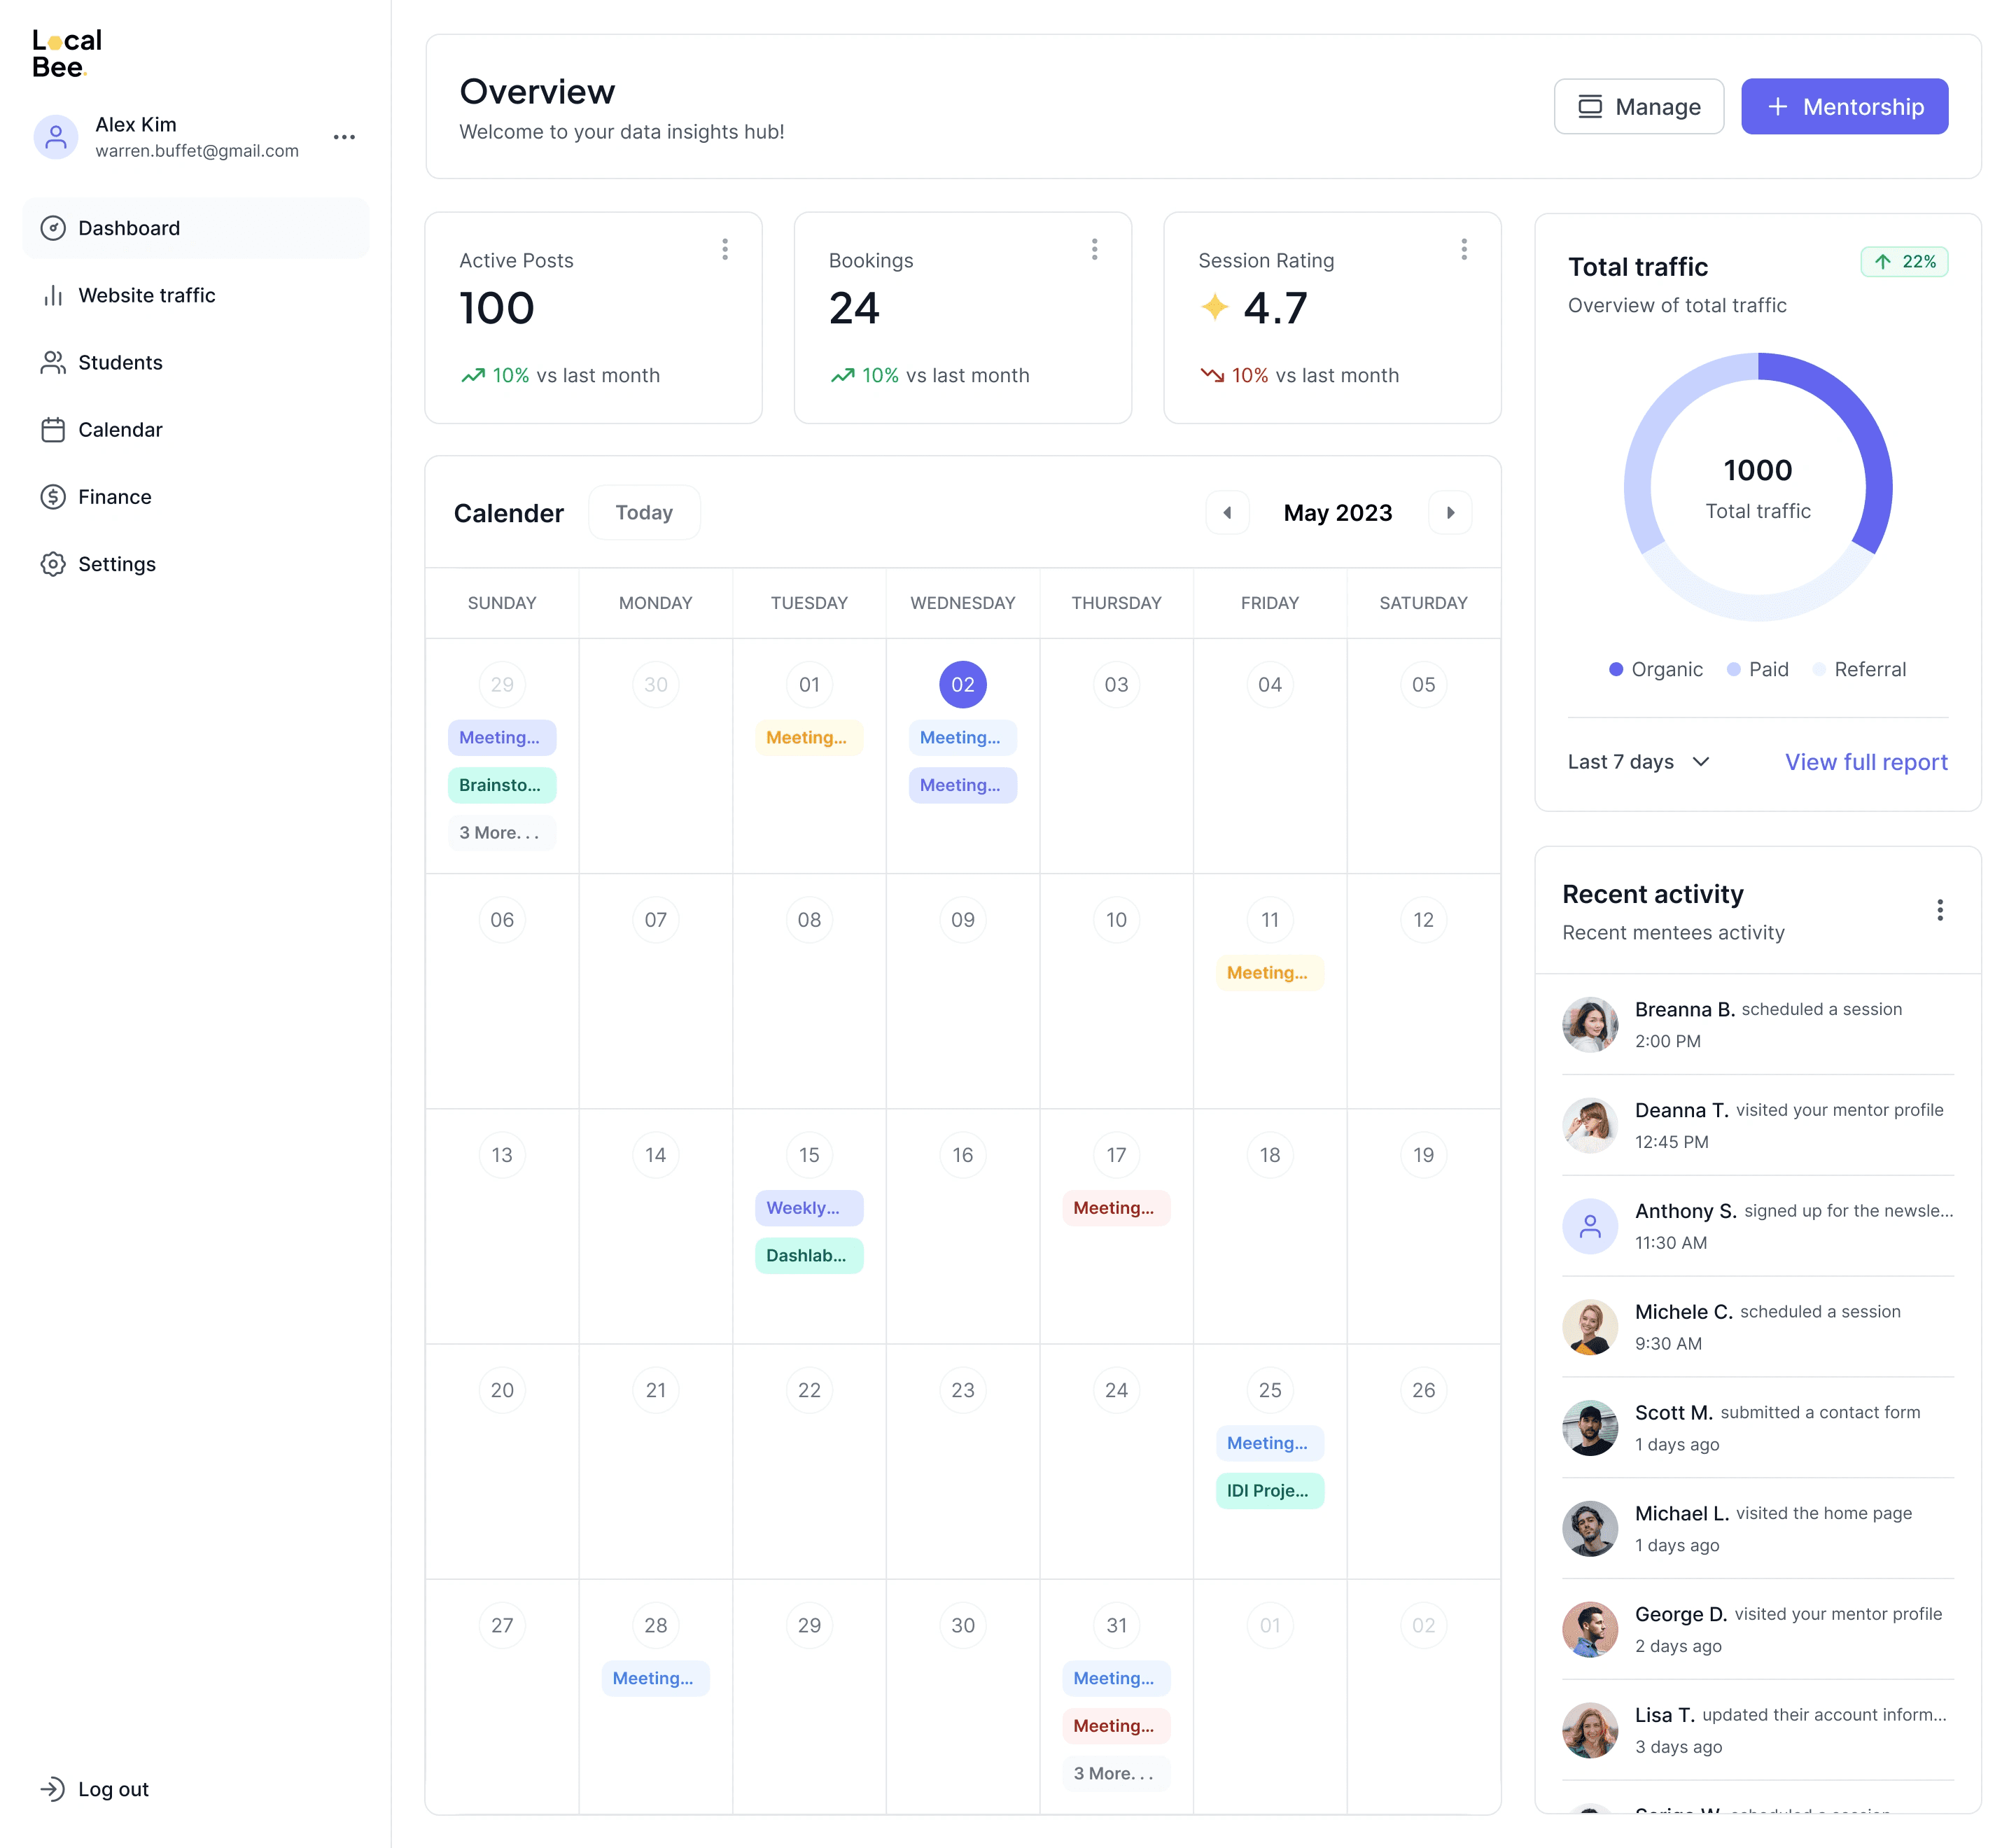Click the 22% traffic growth badge

1904,262
